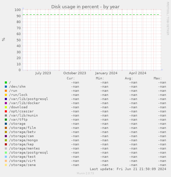Click the Cur value for /storage/zene
This screenshot has height=177, width=171.
pos(75,165)
